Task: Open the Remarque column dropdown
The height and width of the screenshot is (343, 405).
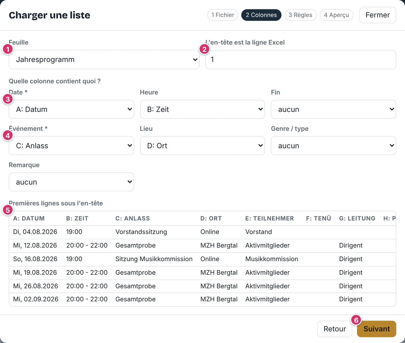Action: coord(71,182)
